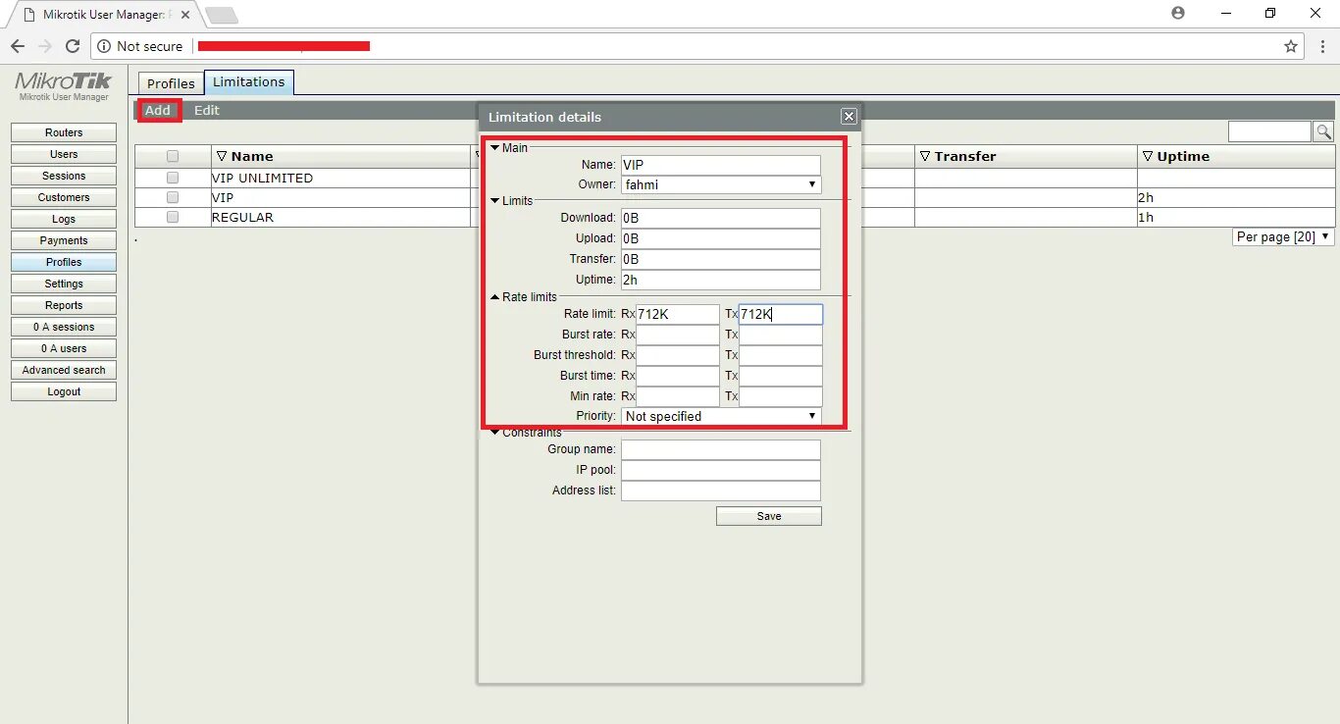The width and height of the screenshot is (1340, 724).
Task: Open the Settings page
Action: point(64,284)
